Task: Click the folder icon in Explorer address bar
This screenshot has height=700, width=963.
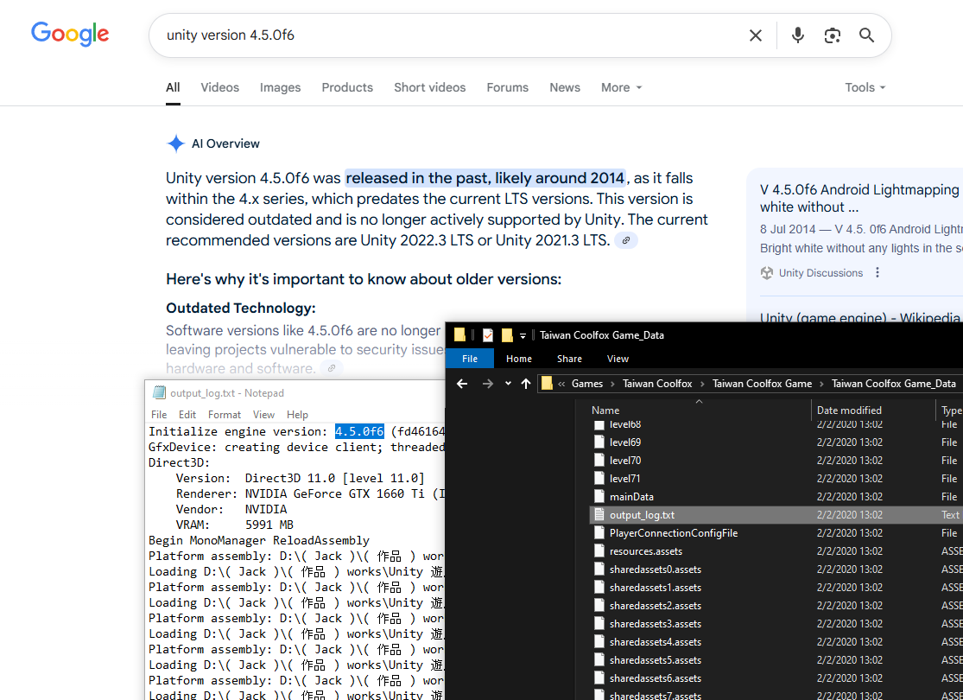Action: coord(547,384)
